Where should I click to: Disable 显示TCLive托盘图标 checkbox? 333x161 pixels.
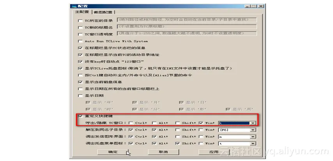click(x=80, y=68)
